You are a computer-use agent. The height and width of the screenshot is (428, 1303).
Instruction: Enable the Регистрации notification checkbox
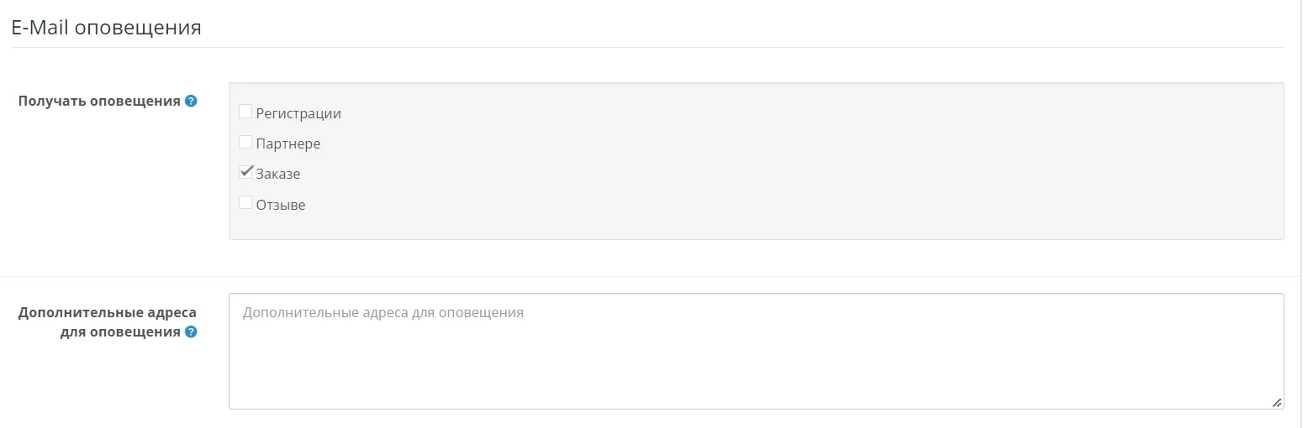point(245,112)
